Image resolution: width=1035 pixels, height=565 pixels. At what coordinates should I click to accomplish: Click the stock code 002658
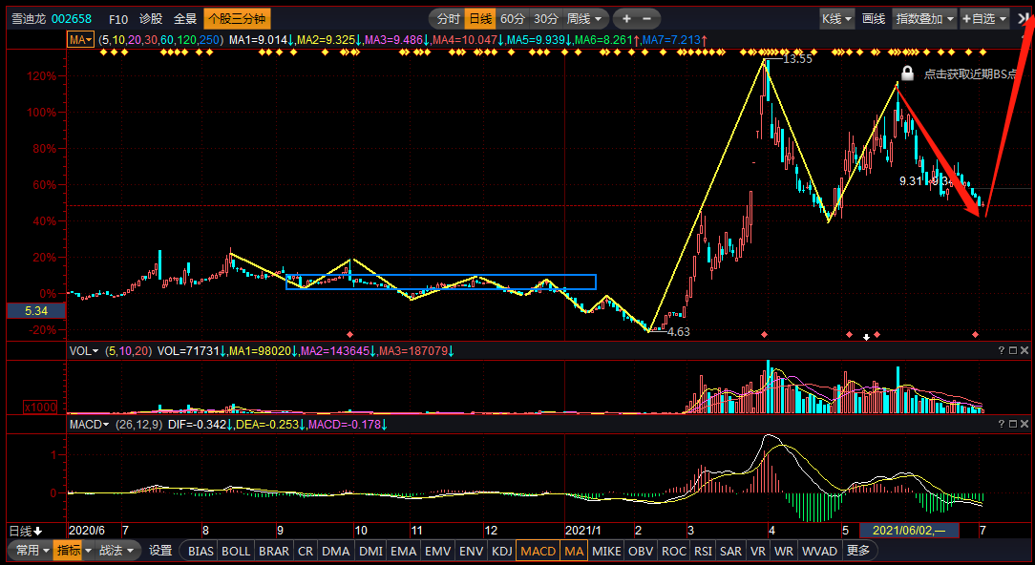72,18
